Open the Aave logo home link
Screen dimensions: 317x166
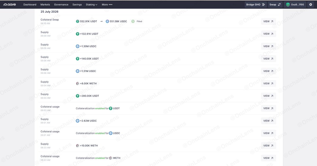point(10,4)
